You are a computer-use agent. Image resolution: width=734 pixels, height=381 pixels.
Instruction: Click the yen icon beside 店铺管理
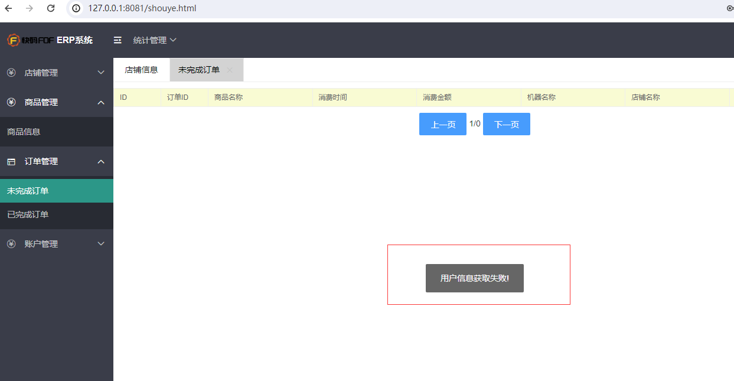pos(11,73)
